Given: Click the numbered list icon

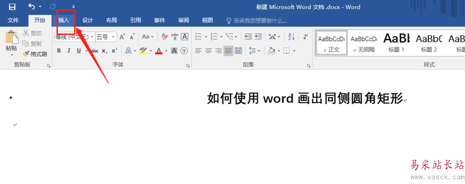Looking at the screenshot, I should point(214,37).
